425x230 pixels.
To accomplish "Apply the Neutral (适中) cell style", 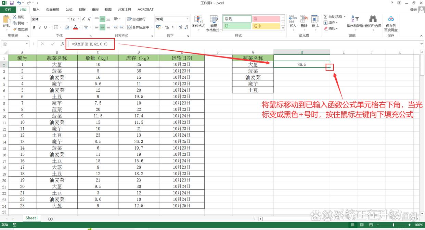I will 266,26.
